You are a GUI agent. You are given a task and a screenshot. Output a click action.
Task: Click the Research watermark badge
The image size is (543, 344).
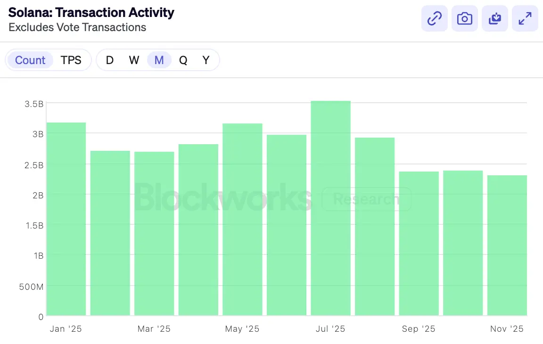[367, 199]
